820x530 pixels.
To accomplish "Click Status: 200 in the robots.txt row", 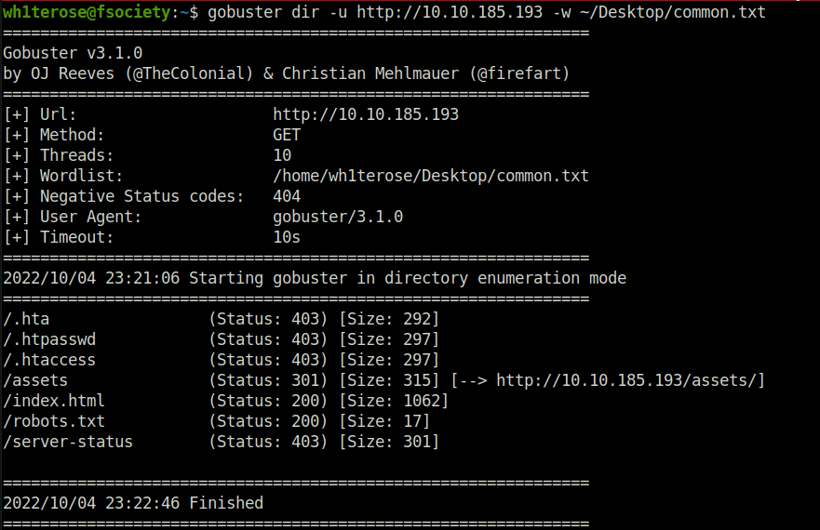I will click(268, 421).
